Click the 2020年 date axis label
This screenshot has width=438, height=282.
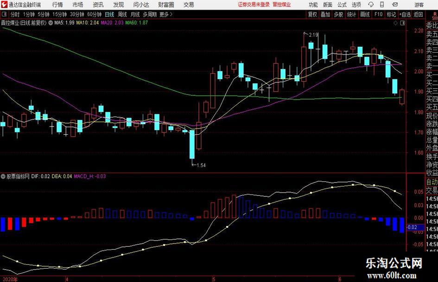point(10,279)
